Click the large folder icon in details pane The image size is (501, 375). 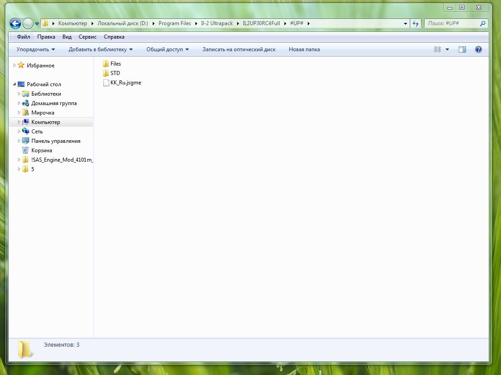click(25, 349)
